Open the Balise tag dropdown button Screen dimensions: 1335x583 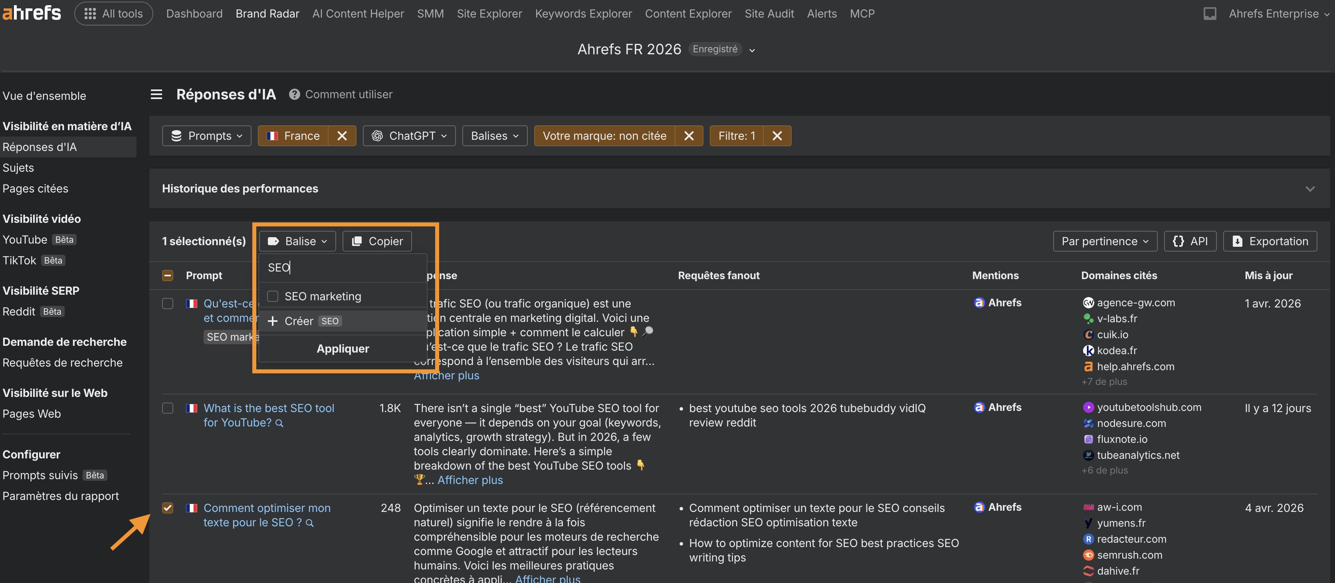click(x=297, y=241)
